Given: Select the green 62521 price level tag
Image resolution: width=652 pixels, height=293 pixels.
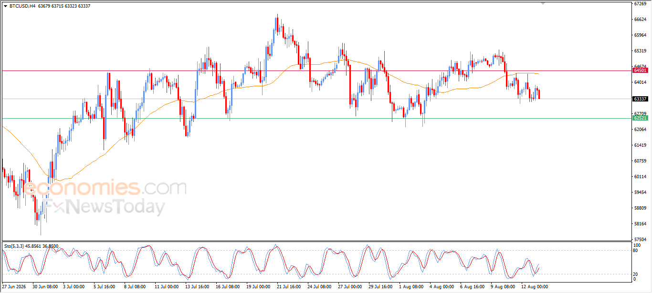Looking at the screenshot, I should click(x=640, y=118).
